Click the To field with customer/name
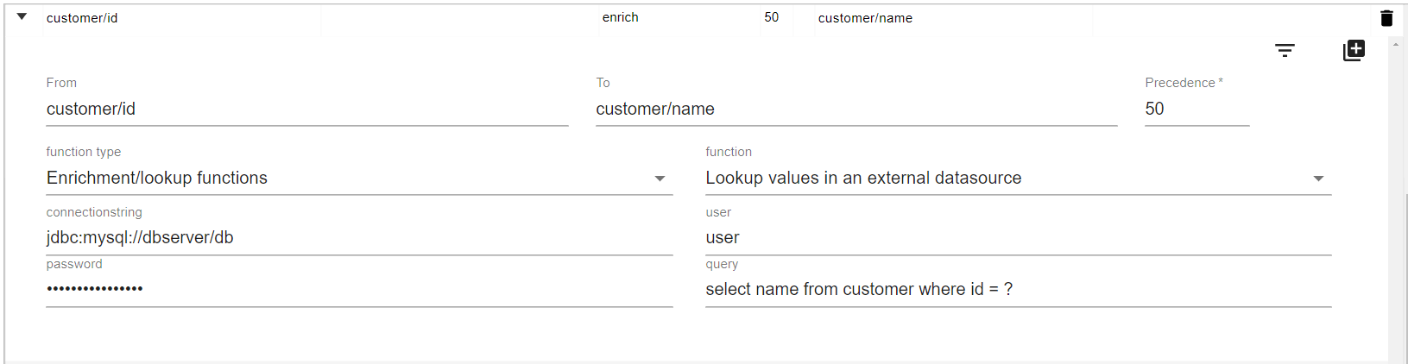The height and width of the screenshot is (364, 1408). [x=856, y=110]
